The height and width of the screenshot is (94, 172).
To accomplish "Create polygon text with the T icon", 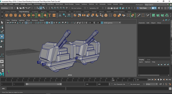I will click(50, 15).
